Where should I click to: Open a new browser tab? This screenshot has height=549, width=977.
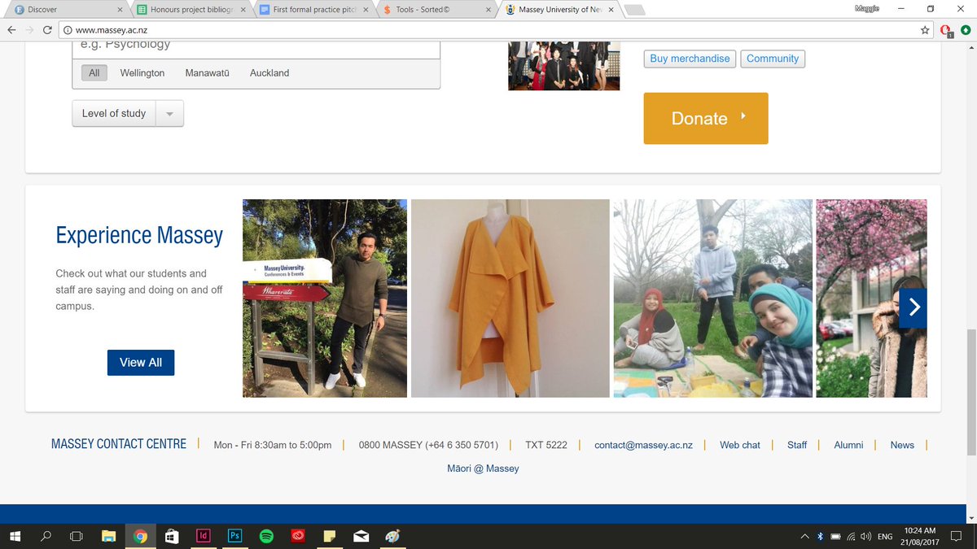click(635, 10)
